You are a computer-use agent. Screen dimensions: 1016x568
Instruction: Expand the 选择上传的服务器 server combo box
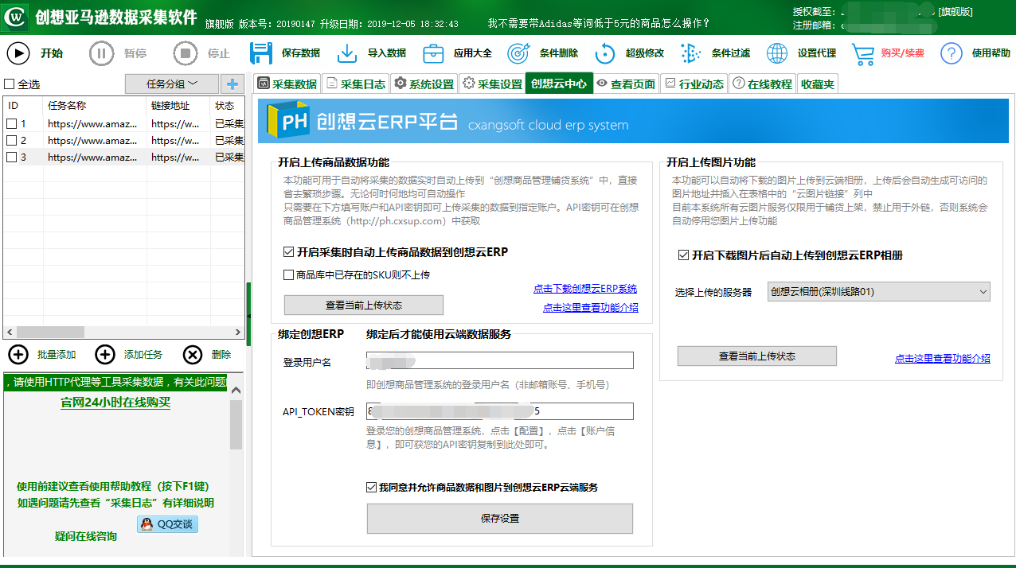(879, 292)
